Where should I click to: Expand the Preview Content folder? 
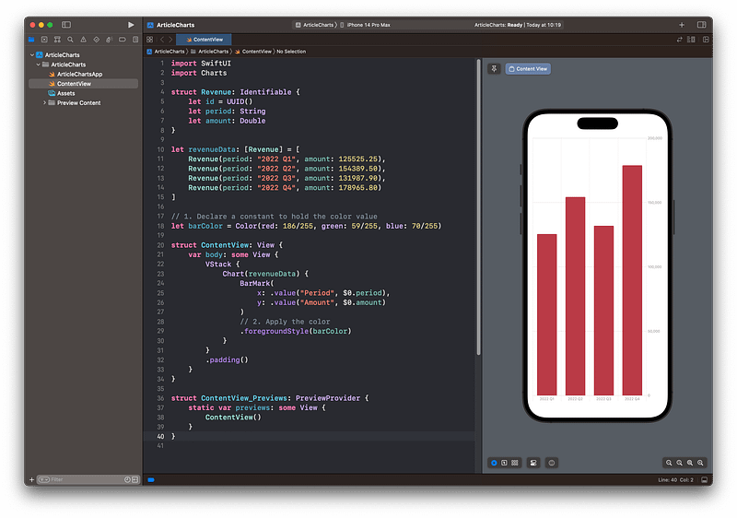(x=44, y=102)
